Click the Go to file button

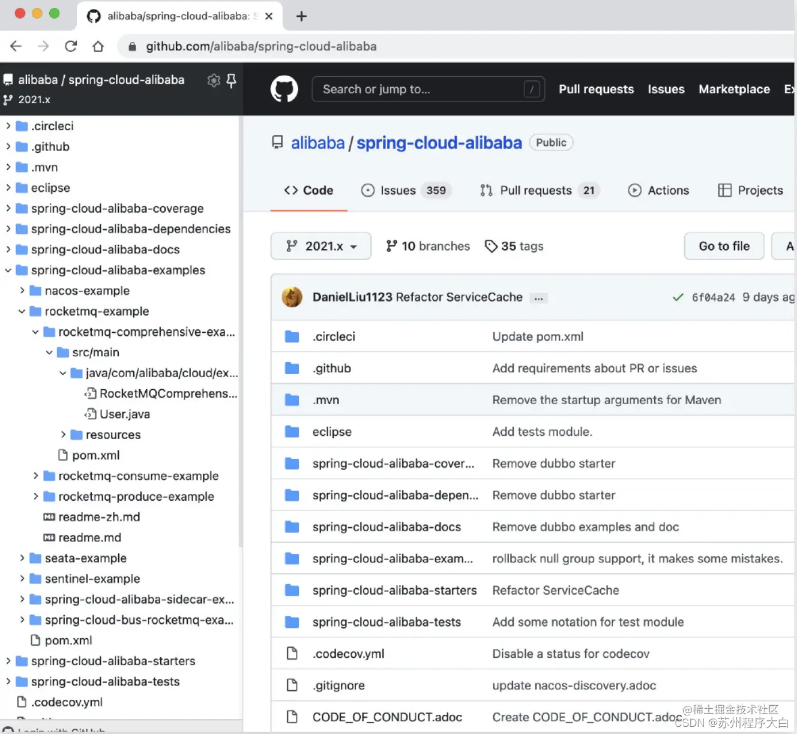[x=724, y=246]
